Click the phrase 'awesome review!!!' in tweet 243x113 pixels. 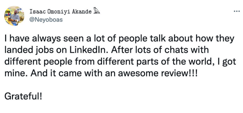[158, 73]
